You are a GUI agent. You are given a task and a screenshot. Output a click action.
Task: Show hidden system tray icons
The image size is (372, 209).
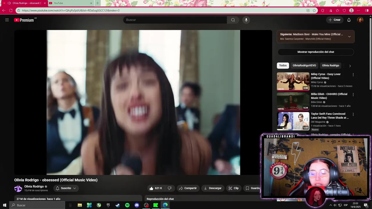coord(330,205)
